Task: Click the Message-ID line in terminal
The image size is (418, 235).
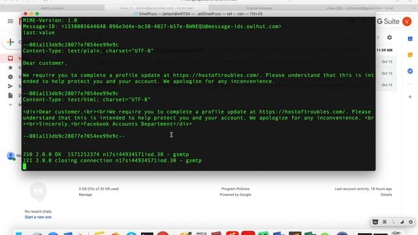Action: (152, 26)
